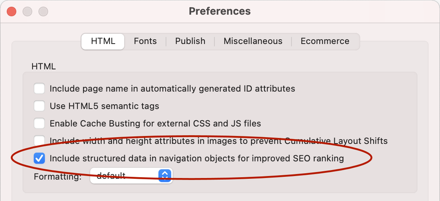
Task: Click the window zoom button
Action: tap(43, 11)
